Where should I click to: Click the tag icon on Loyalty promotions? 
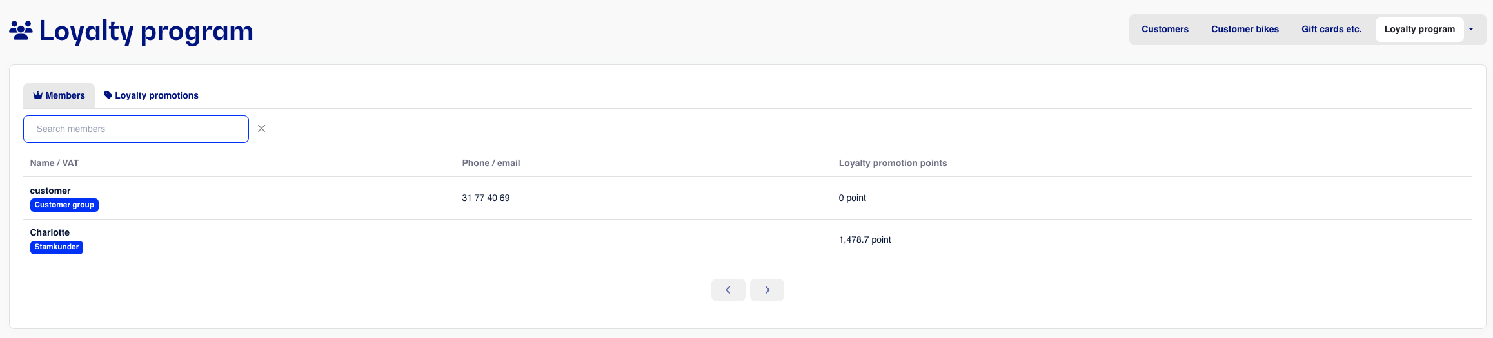(108, 95)
